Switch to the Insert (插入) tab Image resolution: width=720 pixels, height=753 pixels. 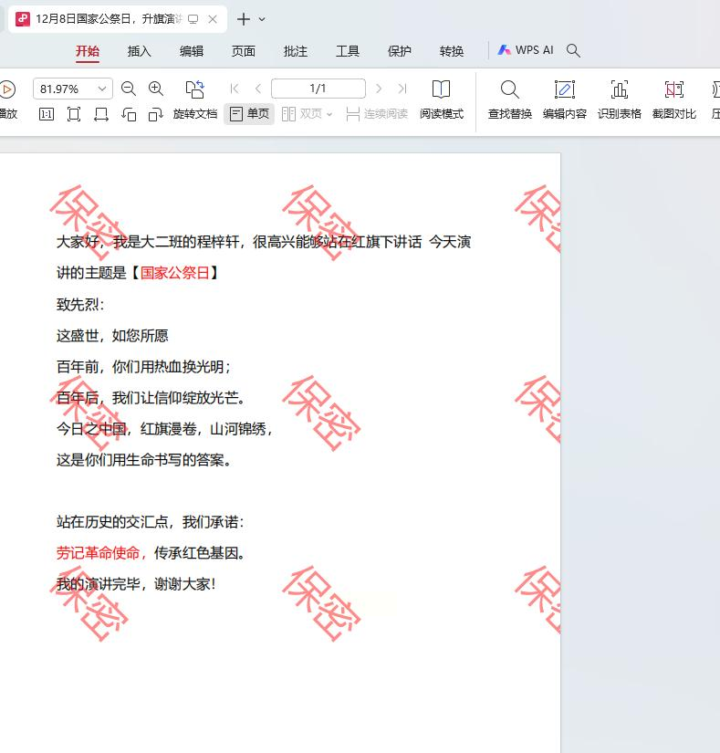[140, 51]
